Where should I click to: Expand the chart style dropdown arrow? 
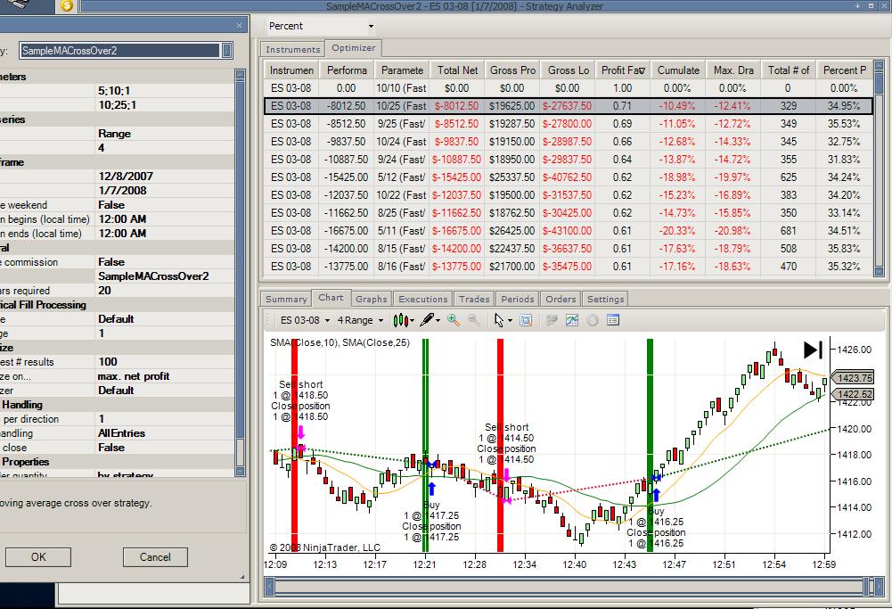pyautogui.click(x=413, y=320)
